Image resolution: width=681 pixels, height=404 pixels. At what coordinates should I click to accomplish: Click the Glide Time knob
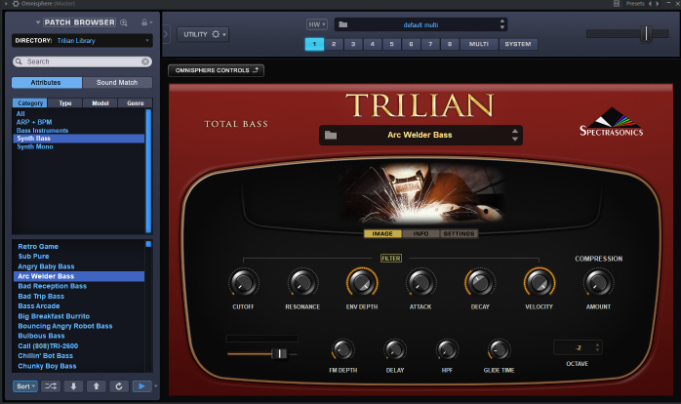pos(499,349)
